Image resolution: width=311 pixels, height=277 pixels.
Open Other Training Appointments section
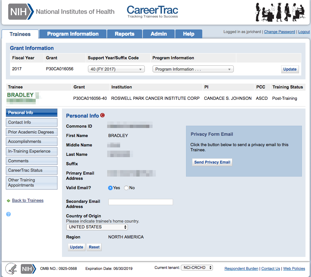tap(32, 182)
